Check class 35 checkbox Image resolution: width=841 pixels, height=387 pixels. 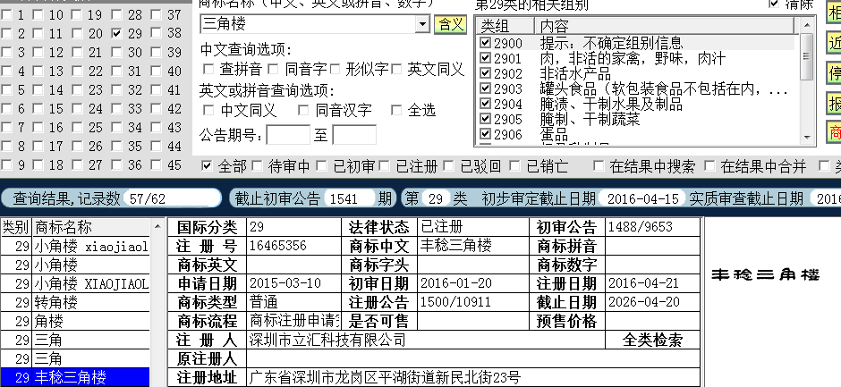[117, 147]
